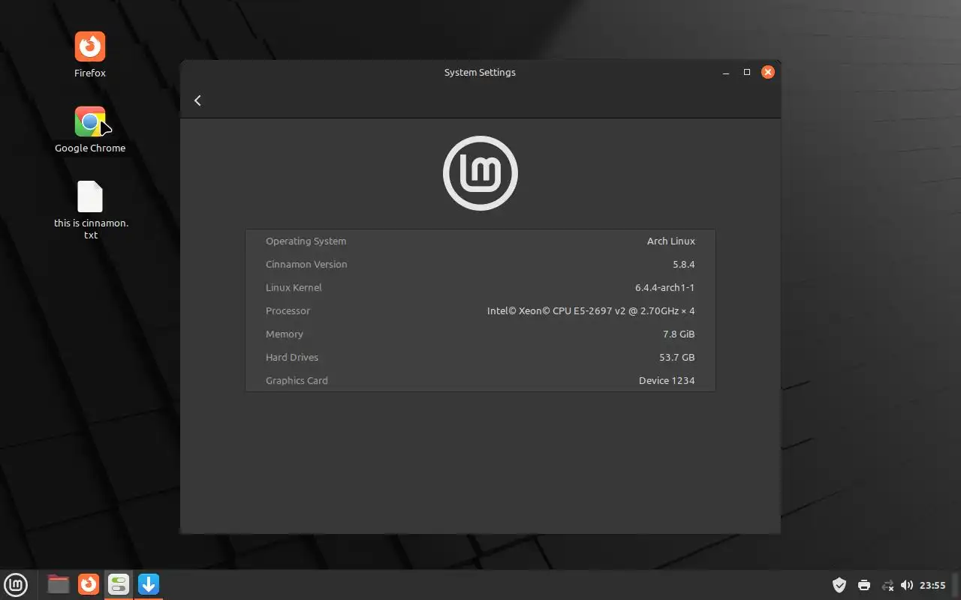Maximize the System Settings window
The image size is (961, 600).
point(747,72)
